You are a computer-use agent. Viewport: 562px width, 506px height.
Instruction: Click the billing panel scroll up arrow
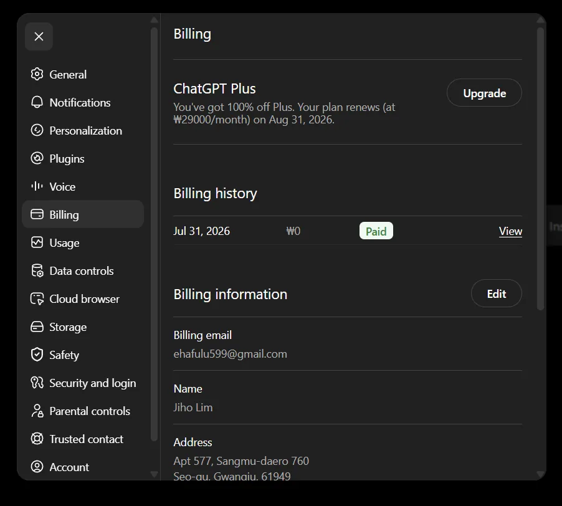coord(541,19)
